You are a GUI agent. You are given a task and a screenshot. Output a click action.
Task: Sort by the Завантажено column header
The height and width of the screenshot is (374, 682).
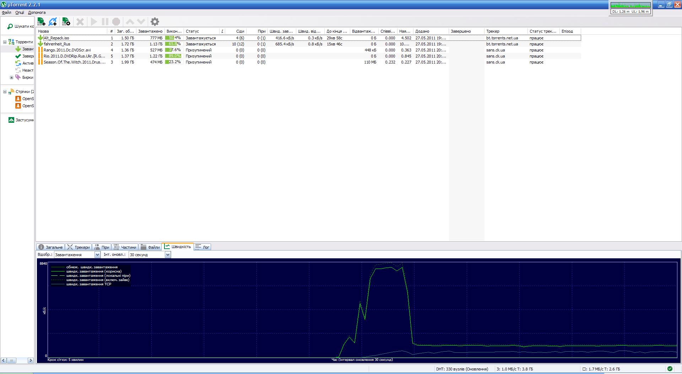point(150,31)
